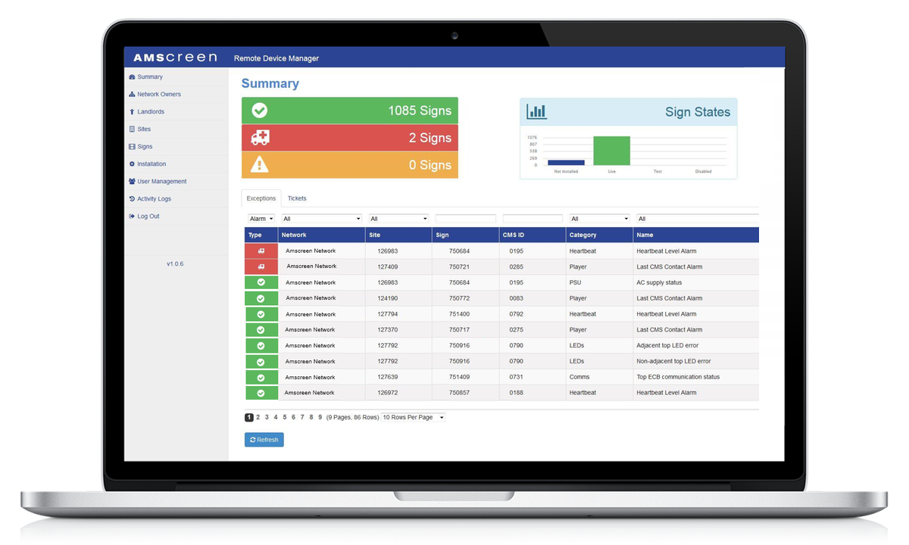This screenshot has height=545, width=909.
Task: Open the Signs sidebar menu item
Action: [x=140, y=147]
